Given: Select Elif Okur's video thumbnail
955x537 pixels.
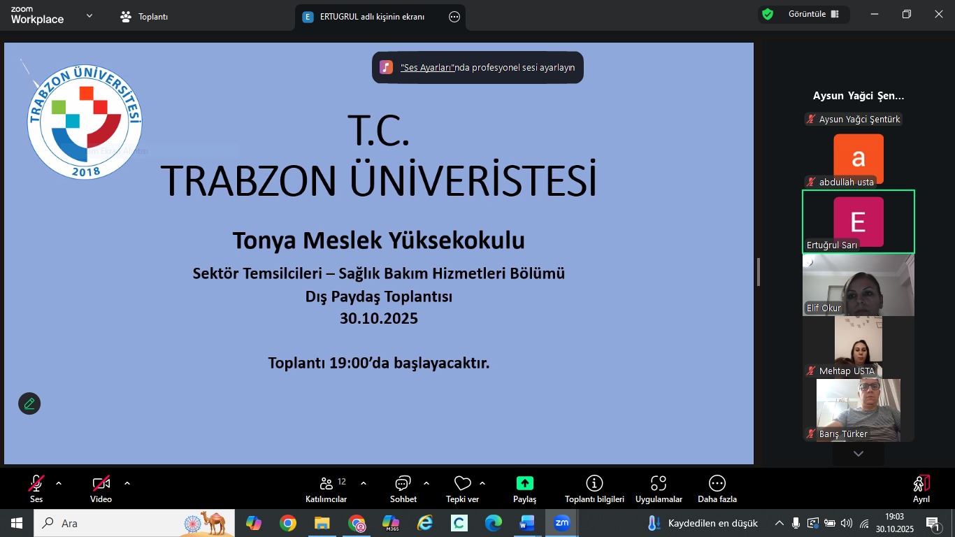Looking at the screenshot, I should tap(858, 285).
